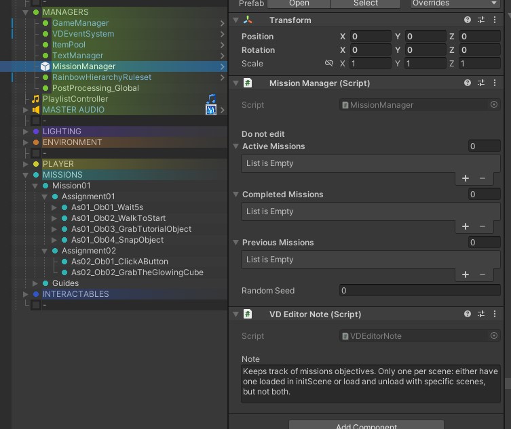Click the prefab Open button
Image resolution: width=511 pixels, height=429 pixels.
[299, 3]
